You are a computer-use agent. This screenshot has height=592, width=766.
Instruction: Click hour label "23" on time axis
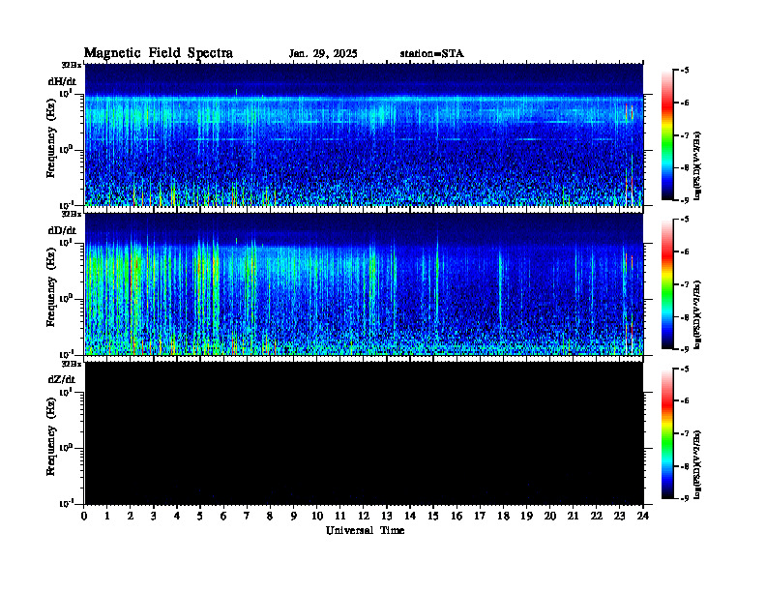tap(620, 516)
